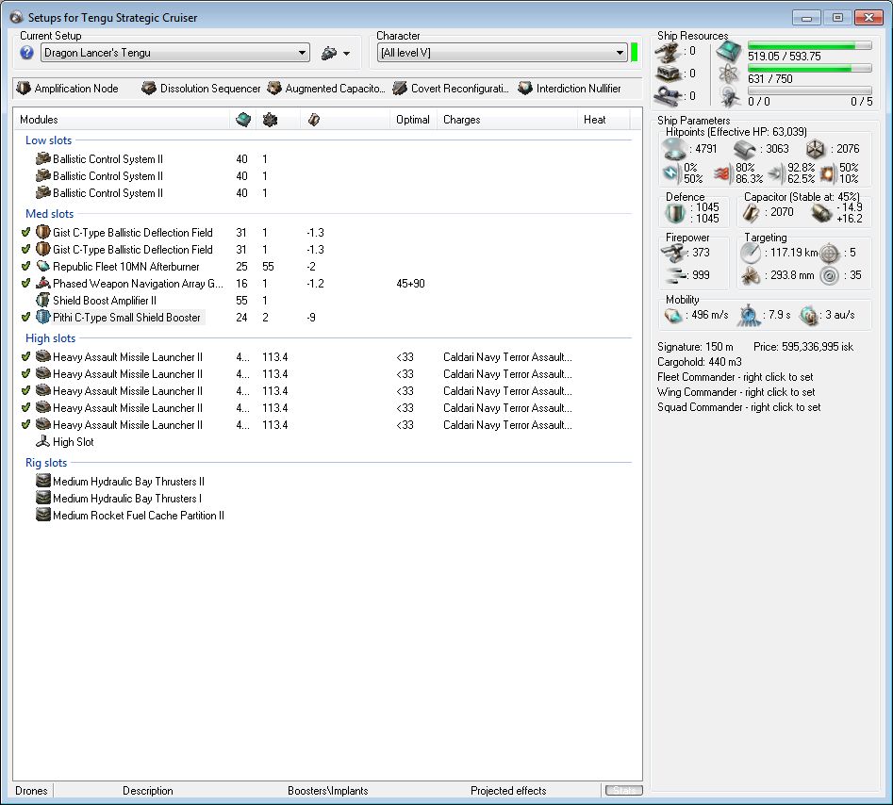
Task: Click the green character skill indicator
Action: (635, 53)
